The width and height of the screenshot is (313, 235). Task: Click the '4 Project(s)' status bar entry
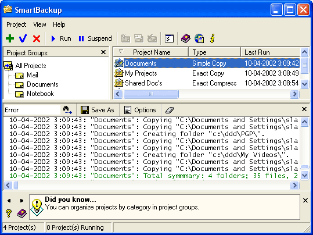[20, 227]
